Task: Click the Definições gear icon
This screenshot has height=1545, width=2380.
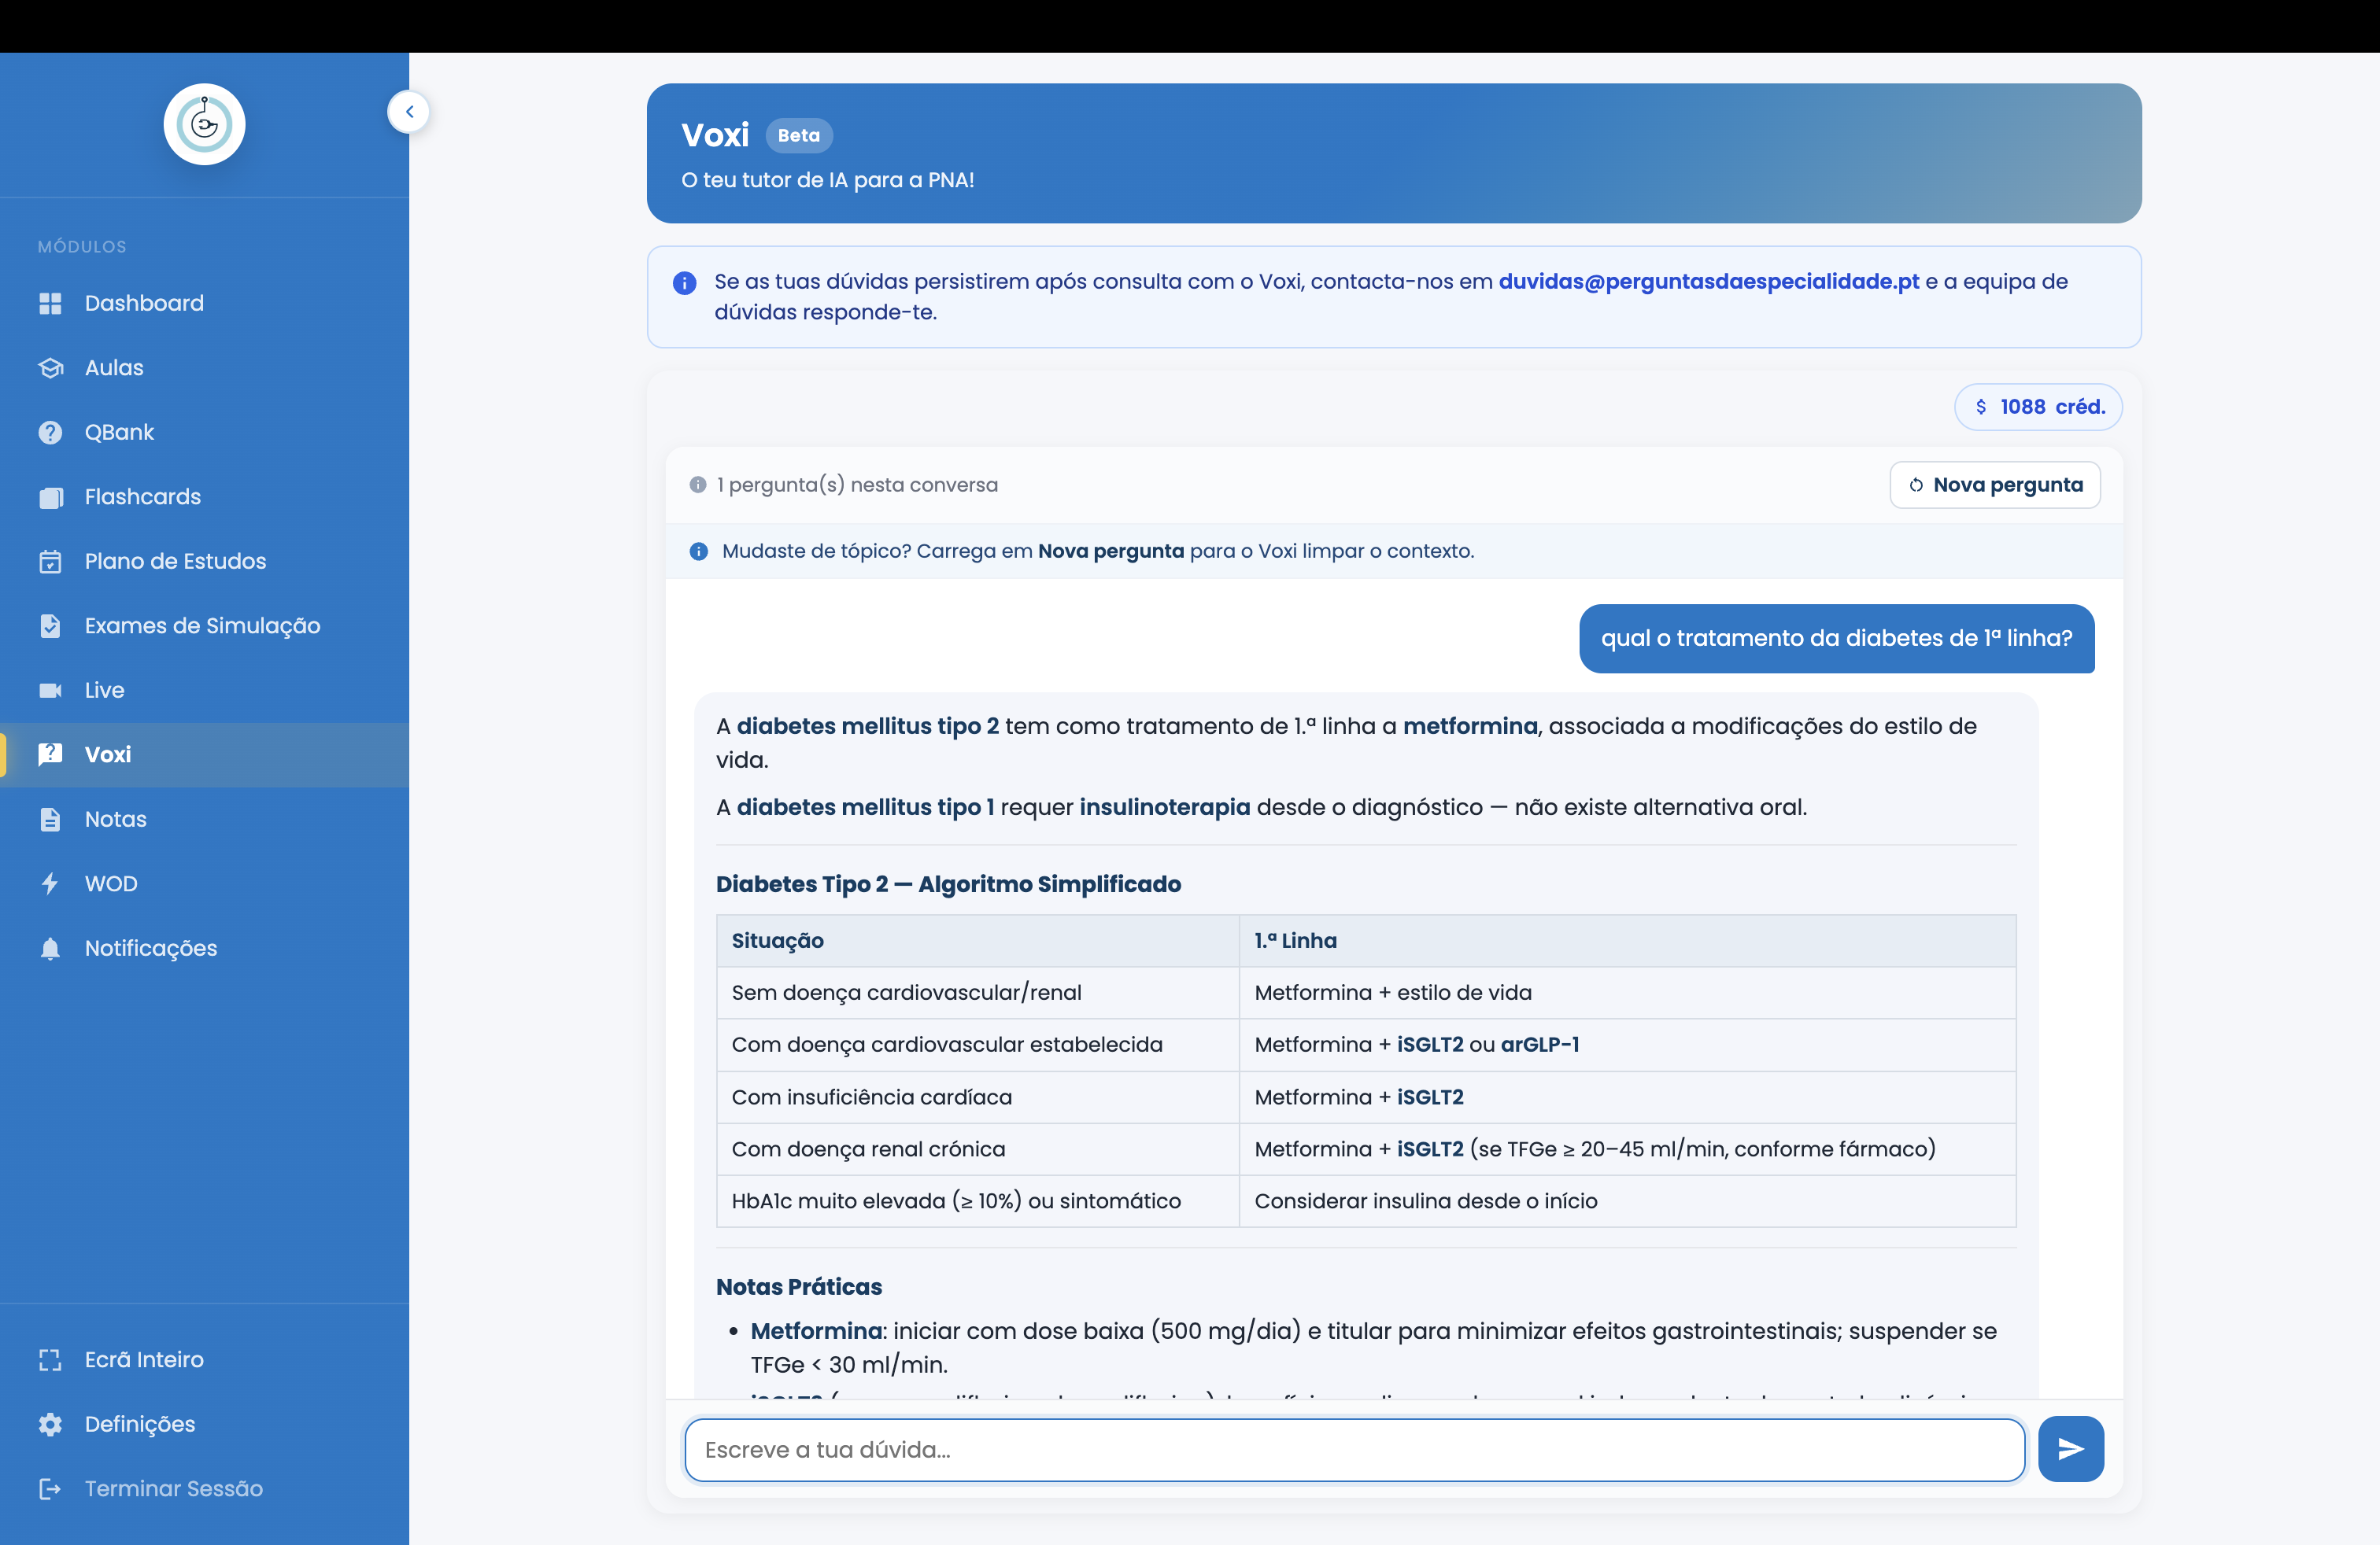Action: [x=50, y=1424]
